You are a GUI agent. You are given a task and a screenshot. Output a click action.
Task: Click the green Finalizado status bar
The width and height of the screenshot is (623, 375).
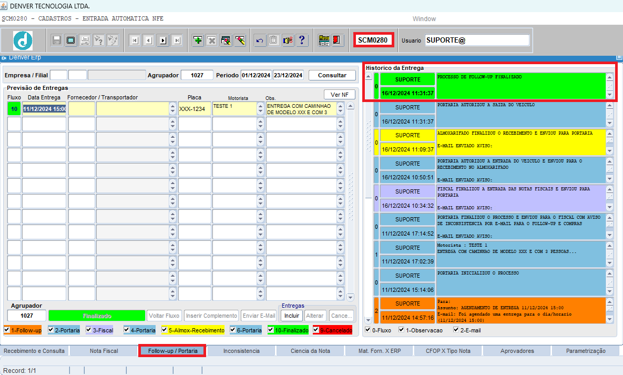(x=97, y=316)
